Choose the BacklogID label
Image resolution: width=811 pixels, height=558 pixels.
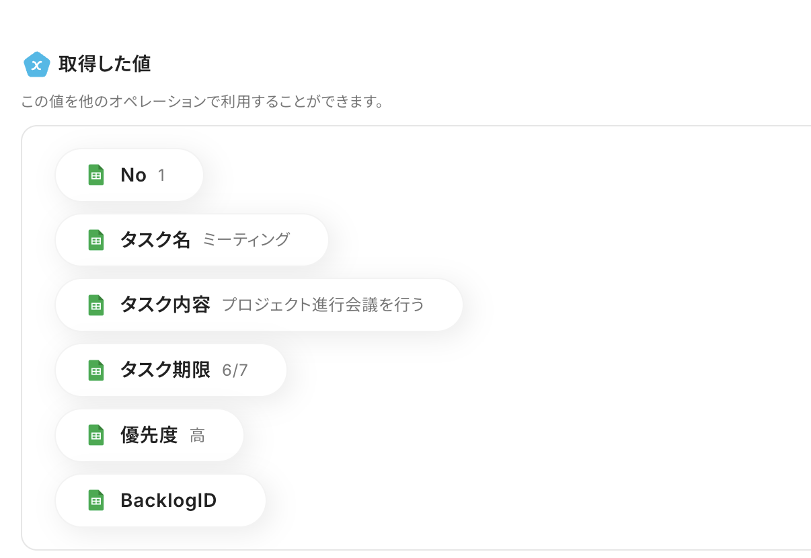tap(168, 501)
